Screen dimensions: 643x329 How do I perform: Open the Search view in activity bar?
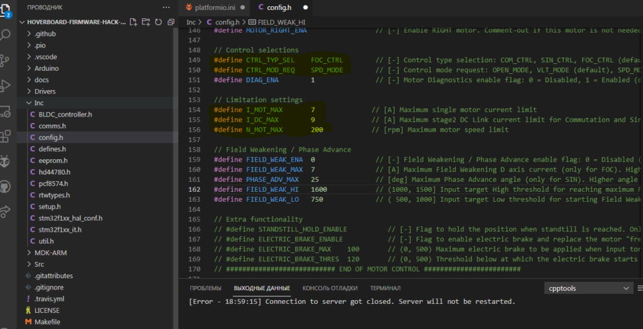[6, 34]
